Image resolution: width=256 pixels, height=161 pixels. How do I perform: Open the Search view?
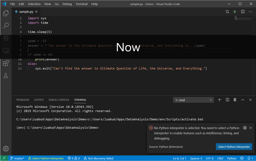6,25
